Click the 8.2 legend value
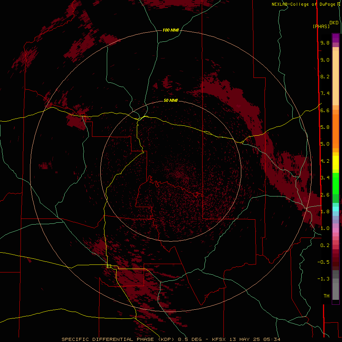 (x=325, y=76)
